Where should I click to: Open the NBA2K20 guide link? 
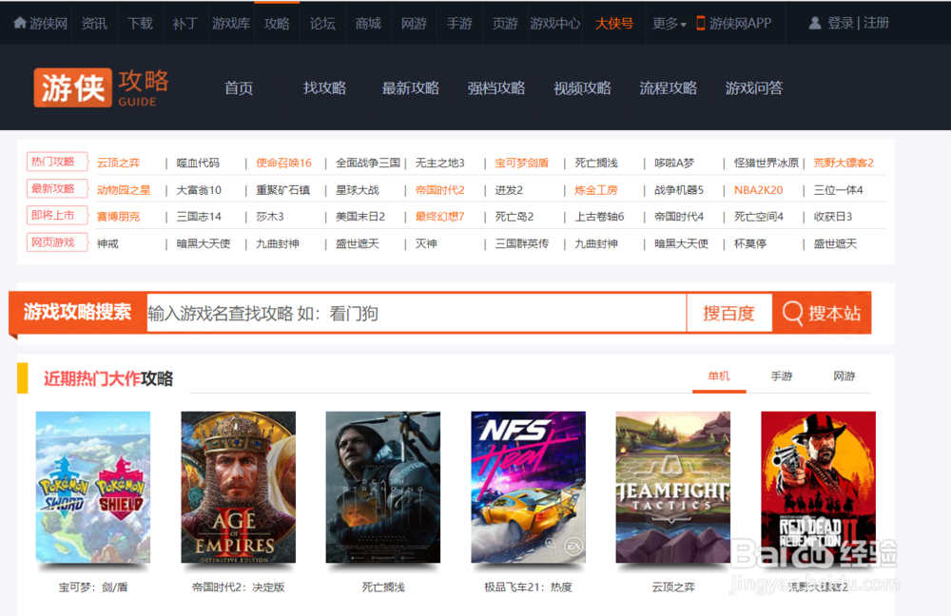pyautogui.click(x=758, y=190)
